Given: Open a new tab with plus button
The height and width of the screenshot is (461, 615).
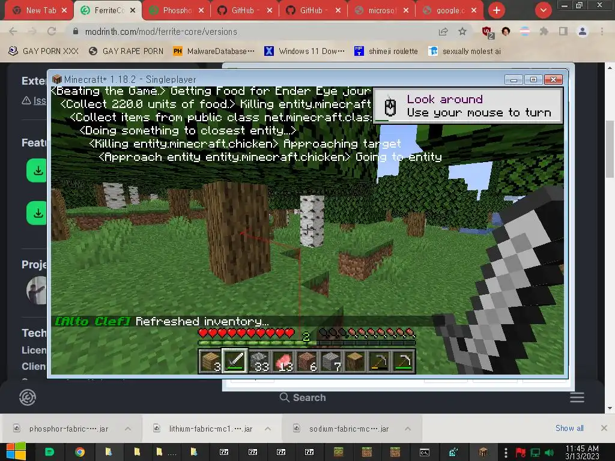Looking at the screenshot, I should tap(497, 10).
